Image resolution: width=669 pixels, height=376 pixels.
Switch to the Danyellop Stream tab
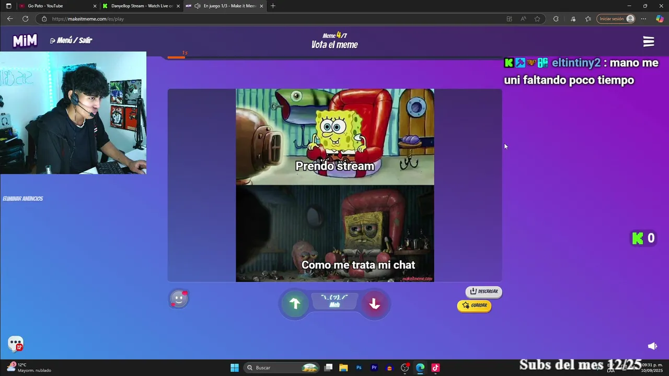[141, 6]
